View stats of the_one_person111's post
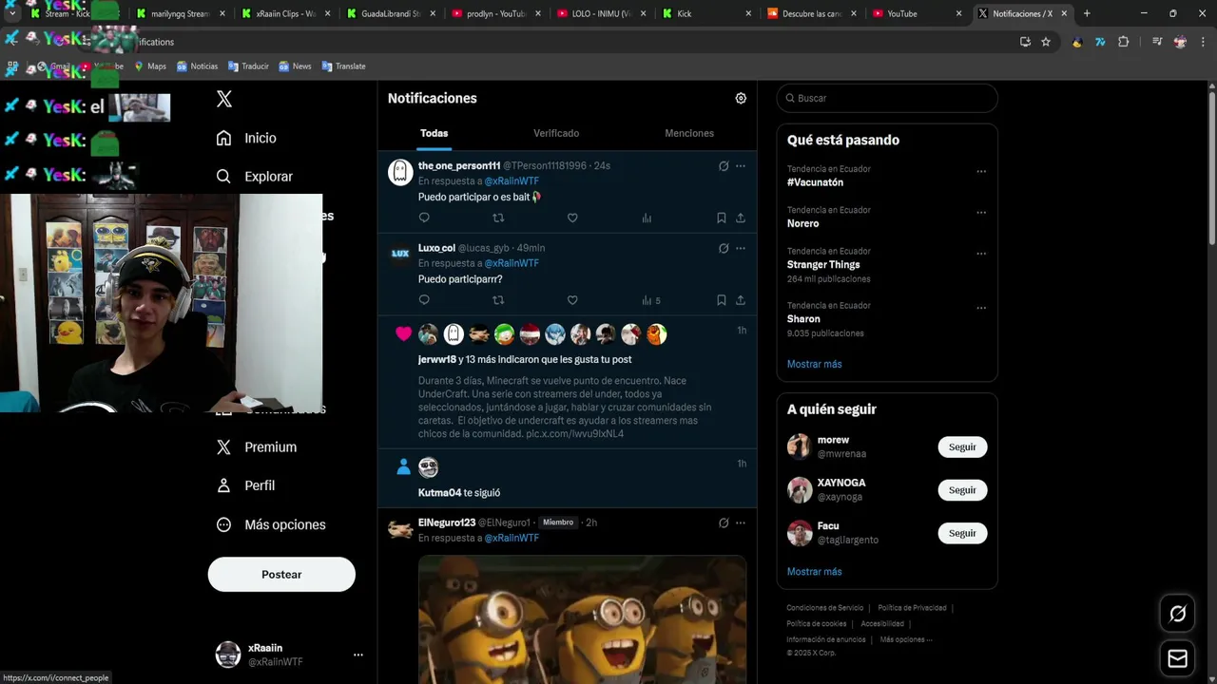The image size is (1217, 684). tap(647, 218)
